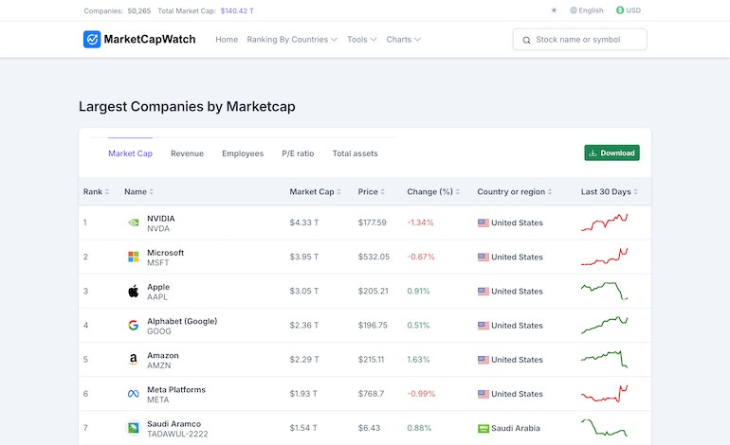Click the Saudi Arabia country text
The width and height of the screenshot is (730, 445).
tap(516, 428)
